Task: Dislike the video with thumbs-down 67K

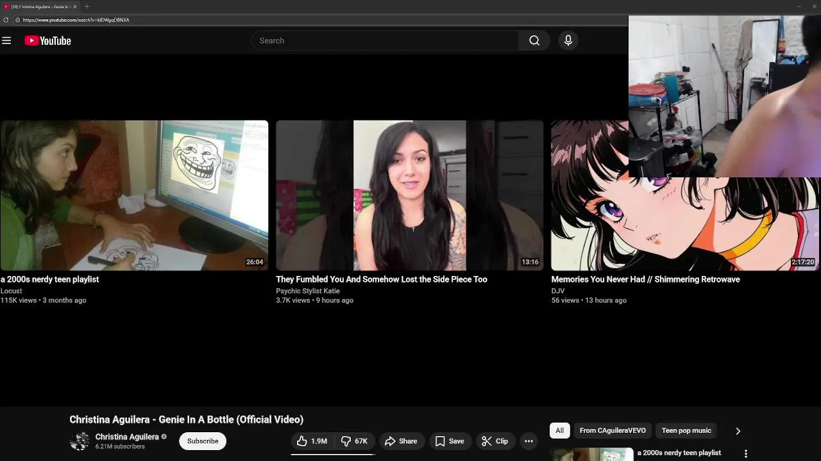Action: pyautogui.click(x=354, y=441)
